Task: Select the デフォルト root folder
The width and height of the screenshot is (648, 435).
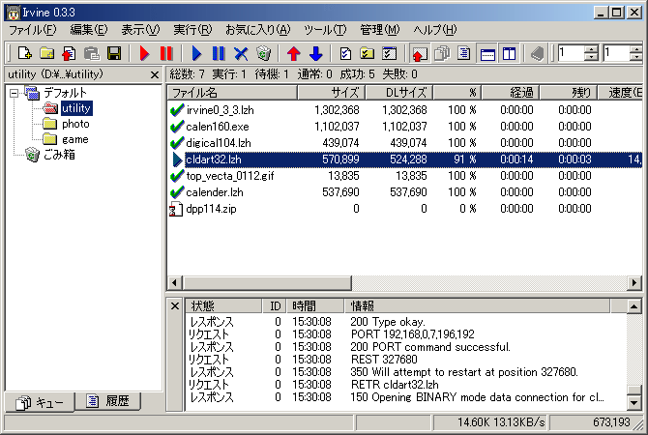Action: [x=65, y=93]
